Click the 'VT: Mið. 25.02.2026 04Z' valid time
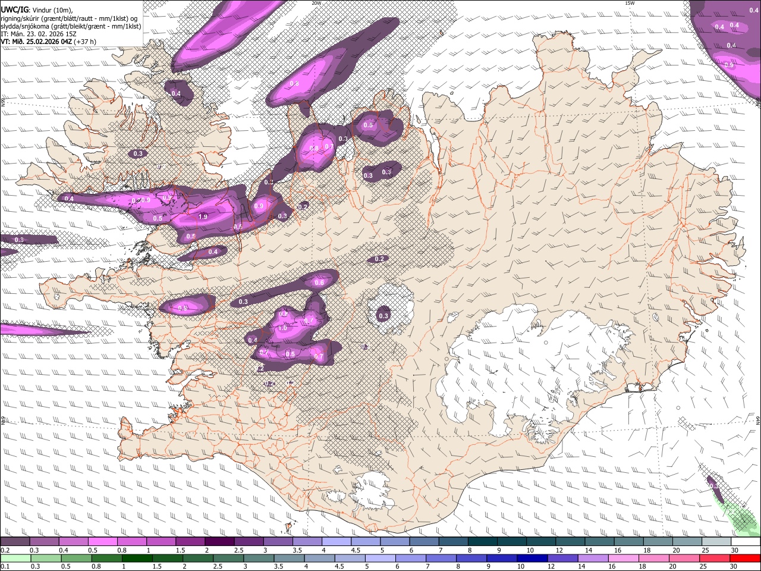Image resolution: width=761 pixels, height=571 pixels. pyautogui.click(x=36, y=42)
